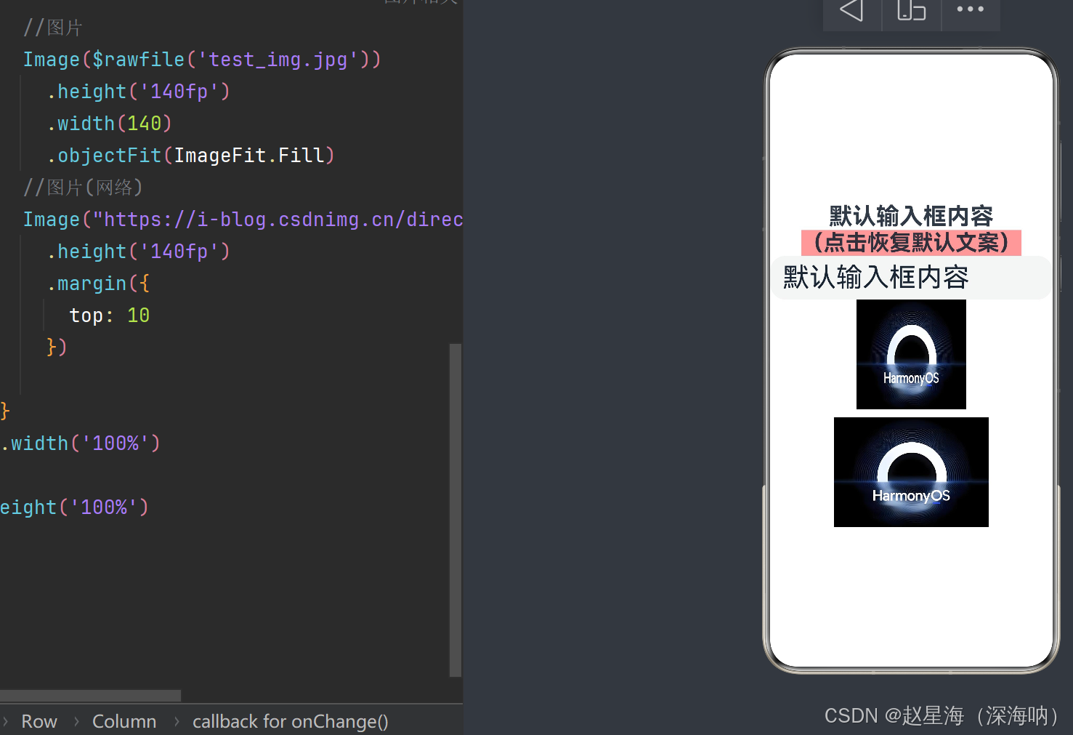Viewport: 1073px width, 735px height.
Task: Click the lower wide HarmonyOS image
Action: point(911,472)
